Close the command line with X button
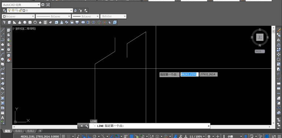Viewport: 282px width, 138px height. pos(82,126)
